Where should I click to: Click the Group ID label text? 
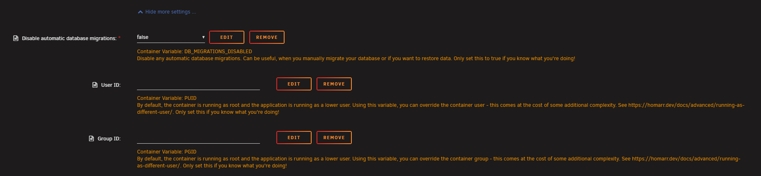tap(109, 139)
